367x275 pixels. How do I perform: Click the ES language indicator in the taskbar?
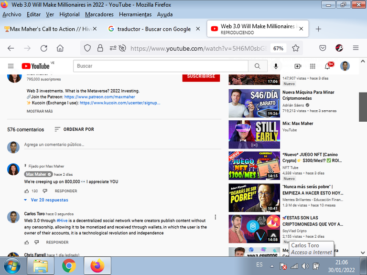coord(259,264)
